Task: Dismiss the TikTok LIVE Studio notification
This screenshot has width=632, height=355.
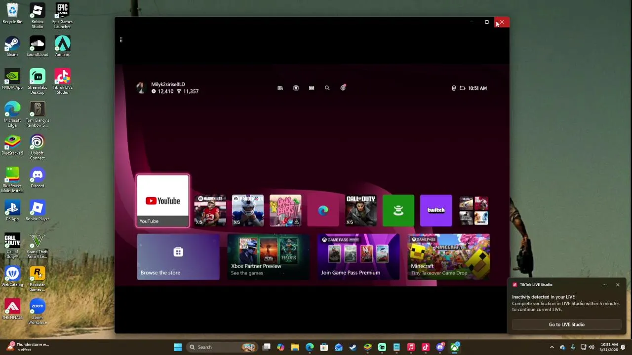Action: pos(618,284)
